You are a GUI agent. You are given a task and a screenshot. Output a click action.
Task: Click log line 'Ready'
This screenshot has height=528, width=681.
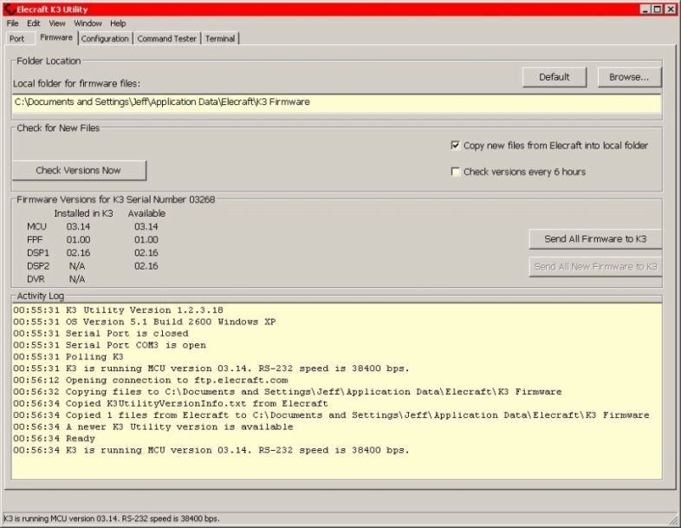pyautogui.click(x=54, y=439)
